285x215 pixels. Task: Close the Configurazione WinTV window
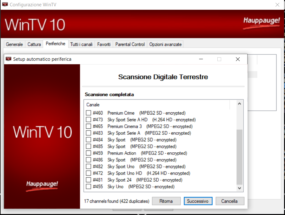tap(277, 5)
